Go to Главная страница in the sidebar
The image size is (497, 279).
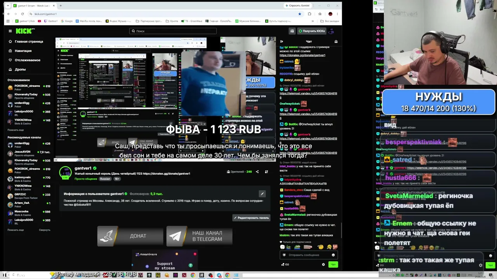pos(26,41)
